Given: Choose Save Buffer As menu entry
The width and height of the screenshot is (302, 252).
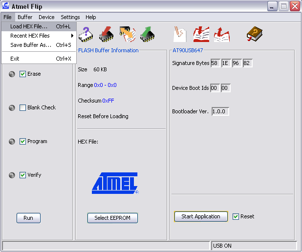Looking at the screenshot, I should [x=39, y=45].
